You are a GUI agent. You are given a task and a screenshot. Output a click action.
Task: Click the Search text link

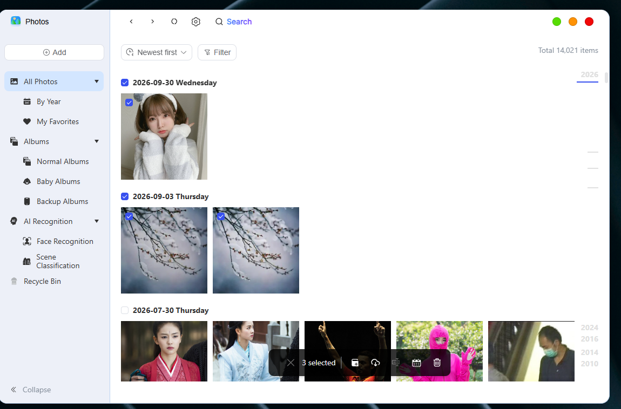coord(239,22)
